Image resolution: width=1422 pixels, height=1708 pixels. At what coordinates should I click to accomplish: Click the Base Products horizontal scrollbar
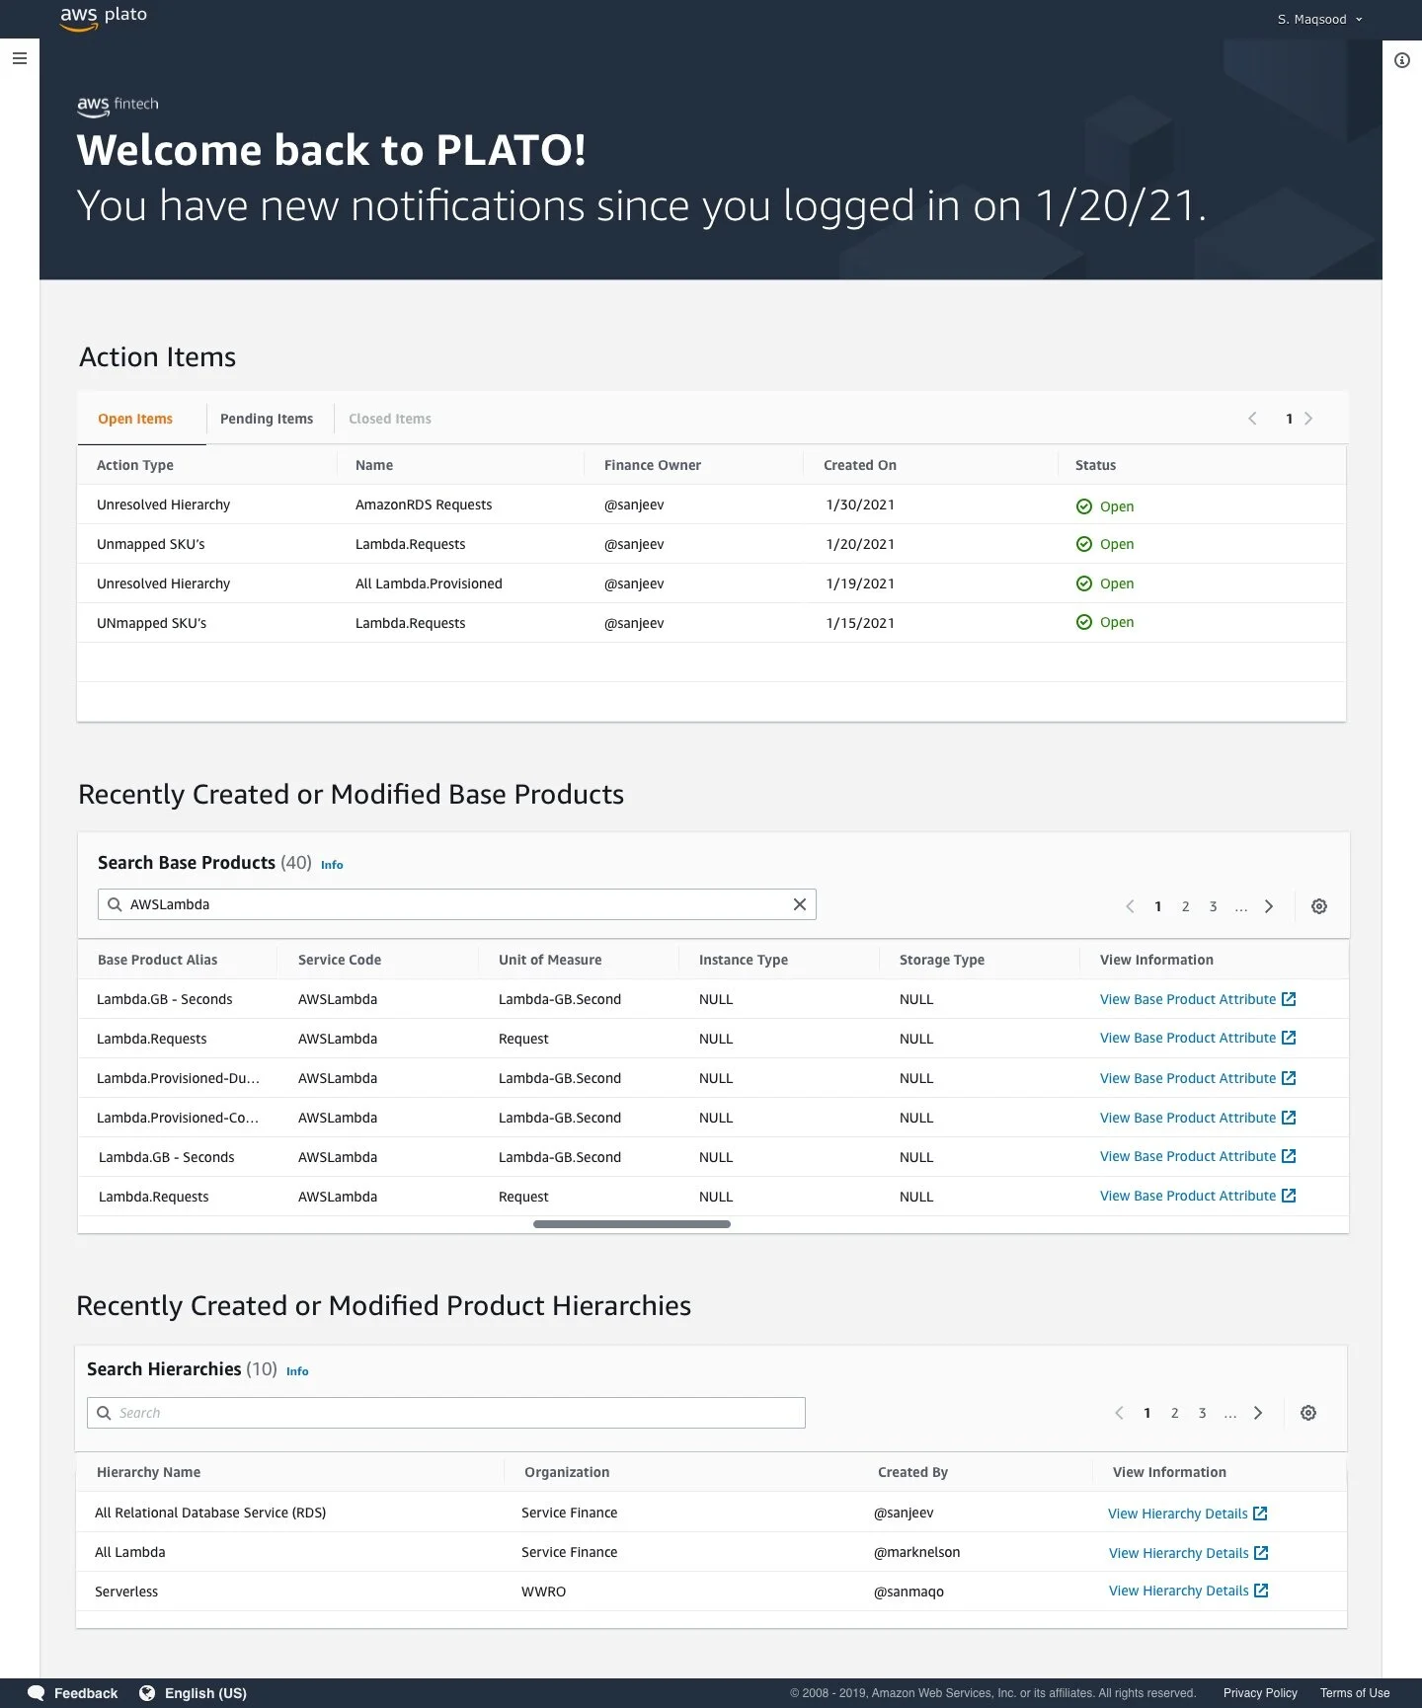(x=632, y=1224)
